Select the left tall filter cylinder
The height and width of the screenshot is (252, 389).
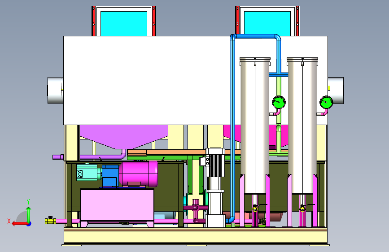point(255,126)
